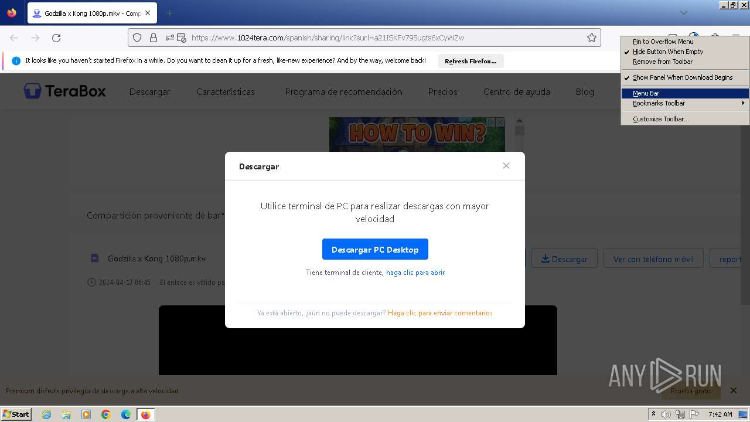Viewport: 750px width, 422px height.
Task: Open the list all tabs chevron
Action: (x=683, y=13)
